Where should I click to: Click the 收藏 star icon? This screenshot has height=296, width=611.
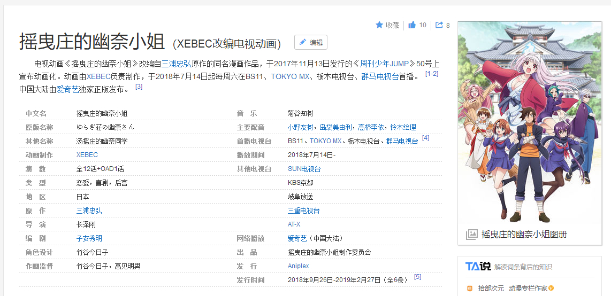pyautogui.click(x=379, y=25)
